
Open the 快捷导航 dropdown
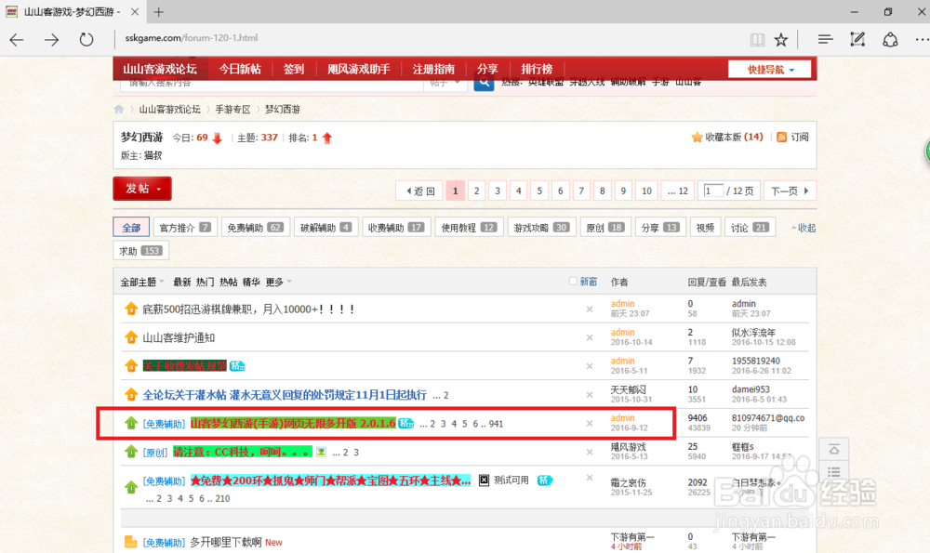pos(770,70)
